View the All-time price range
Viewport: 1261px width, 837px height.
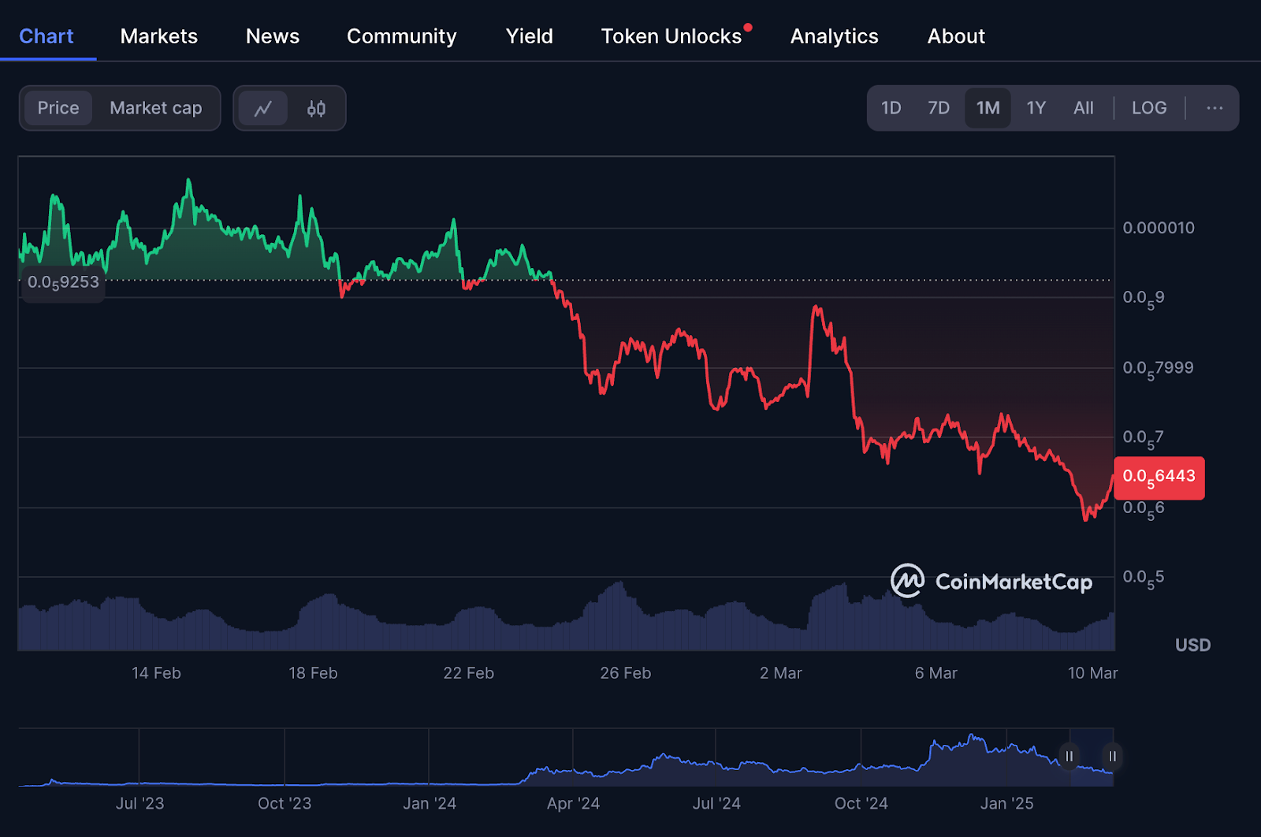click(x=1083, y=108)
